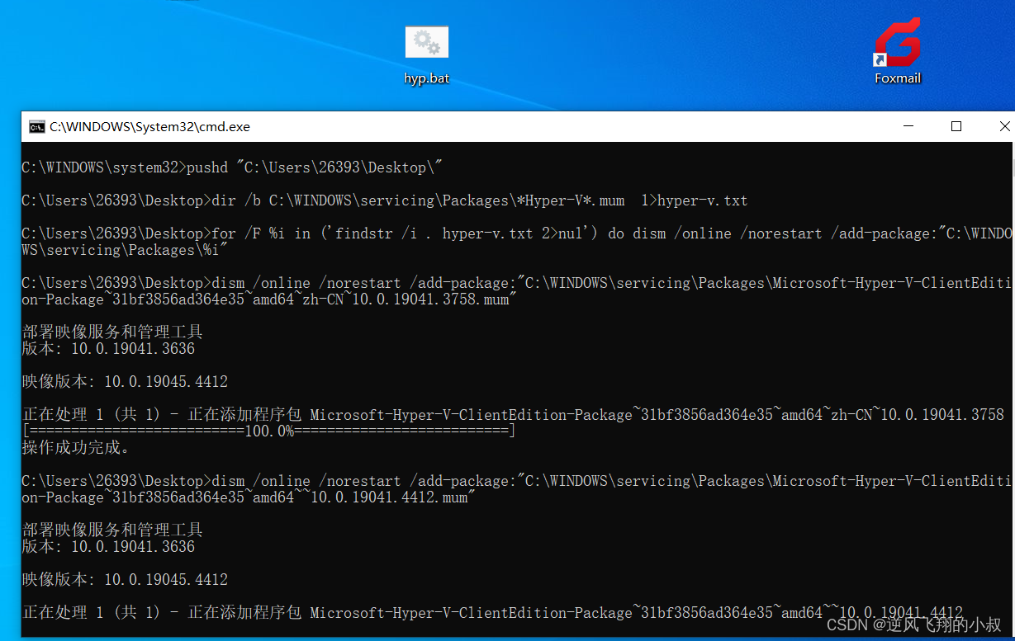
Task: Minimize the cmd.exe window
Action: point(909,126)
